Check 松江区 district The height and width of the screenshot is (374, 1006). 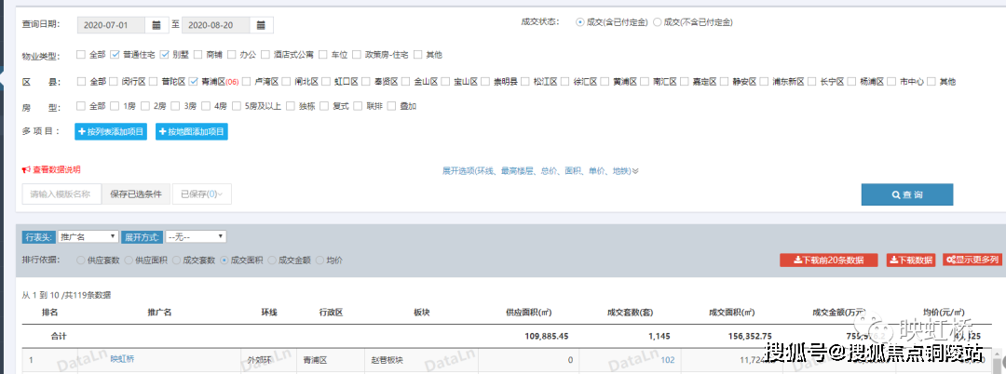(x=525, y=81)
